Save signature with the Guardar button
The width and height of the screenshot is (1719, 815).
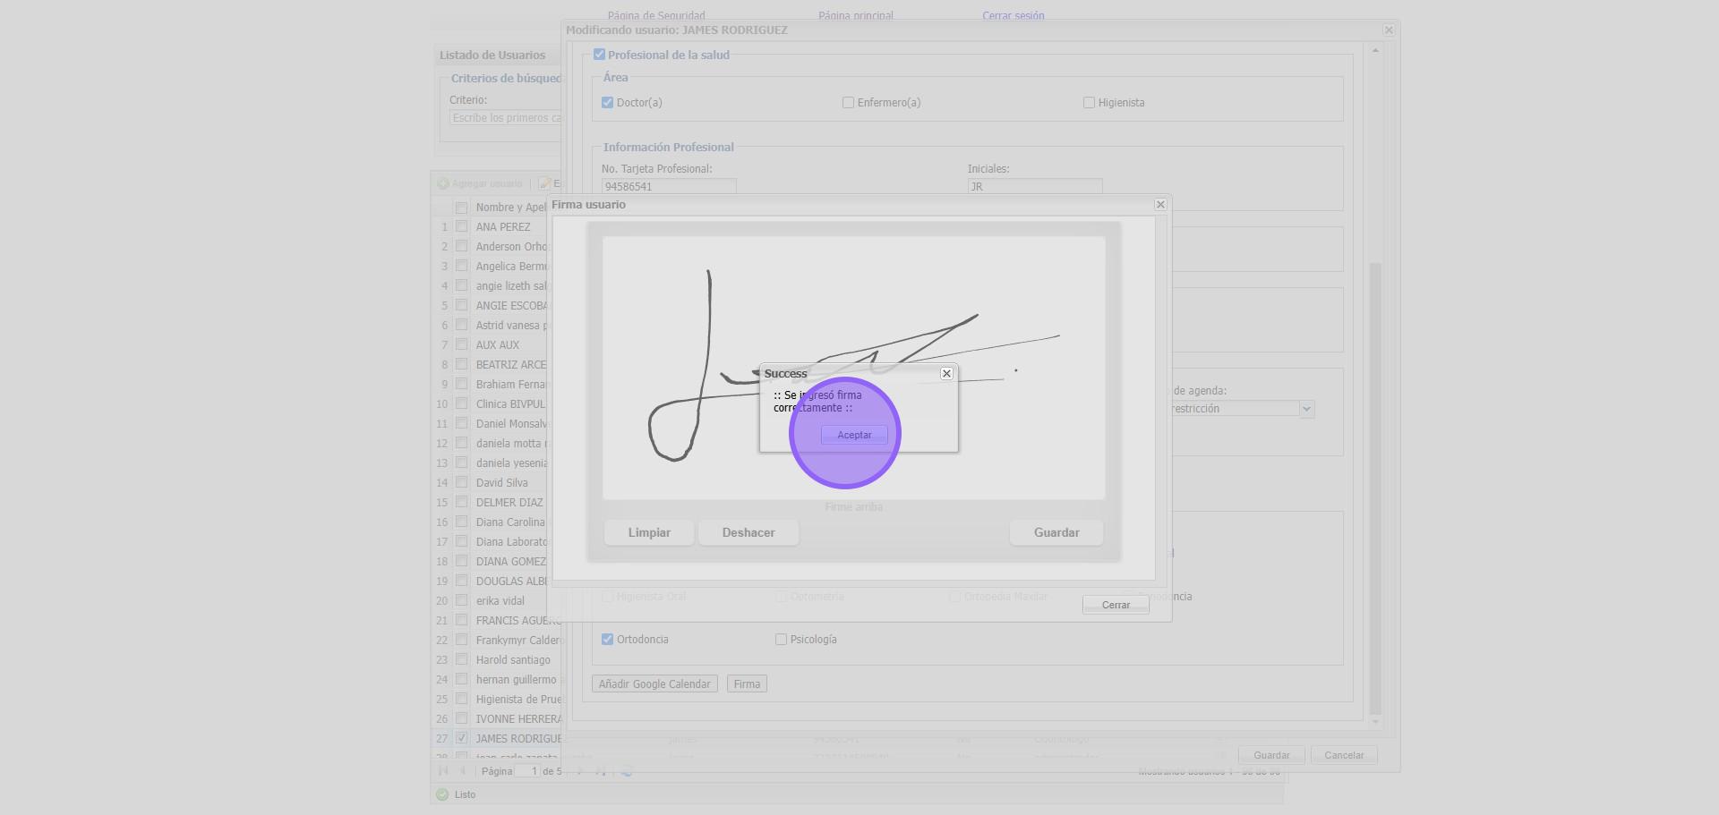1056,533
